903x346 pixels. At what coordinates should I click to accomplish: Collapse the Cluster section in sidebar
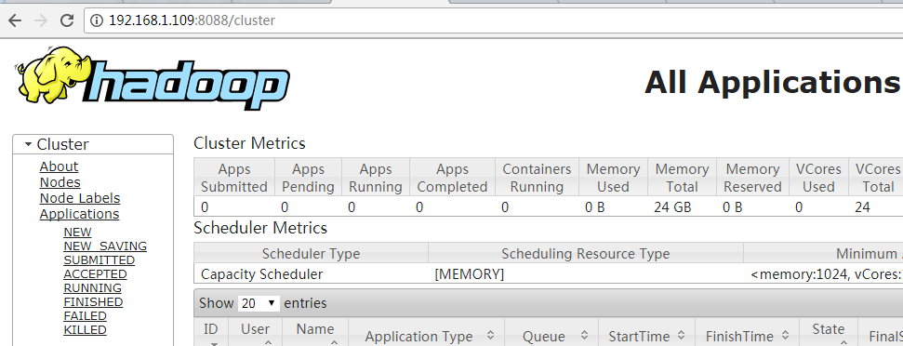pyautogui.click(x=93, y=144)
